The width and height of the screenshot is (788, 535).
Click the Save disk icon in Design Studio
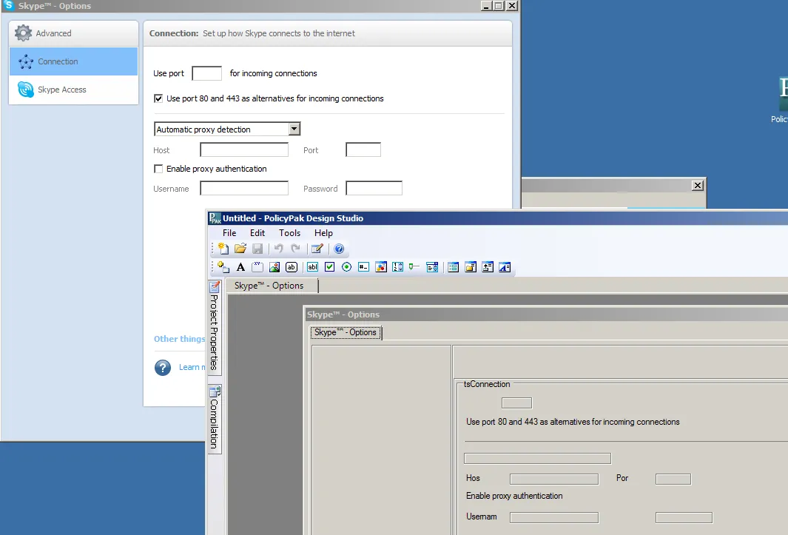(x=257, y=249)
